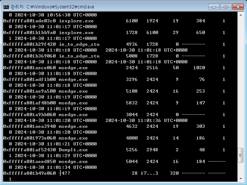247x185 pixels.
Task: Click the address 0xfffffa801b1bb9a0
Action: tap(30, 33)
